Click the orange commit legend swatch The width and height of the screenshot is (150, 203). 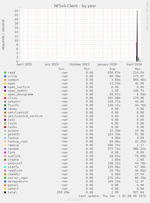(5, 80)
